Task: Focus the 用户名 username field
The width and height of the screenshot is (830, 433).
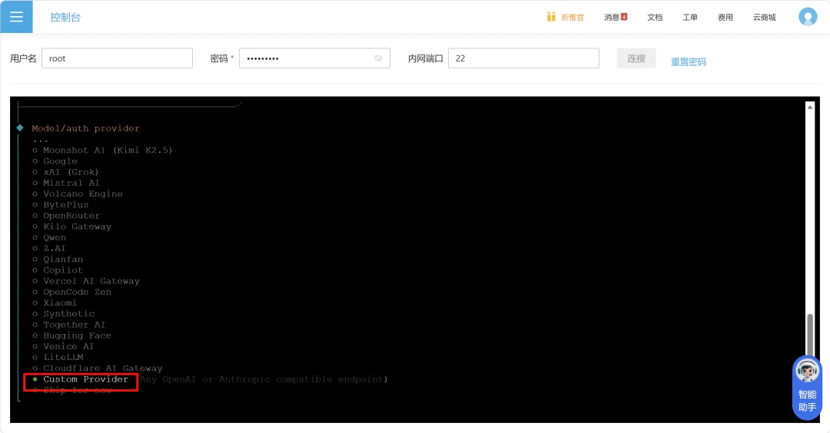Action: coord(117,58)
